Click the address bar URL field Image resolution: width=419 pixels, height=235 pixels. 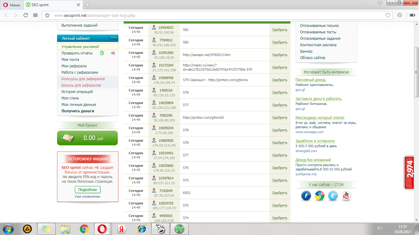point(215,15)
